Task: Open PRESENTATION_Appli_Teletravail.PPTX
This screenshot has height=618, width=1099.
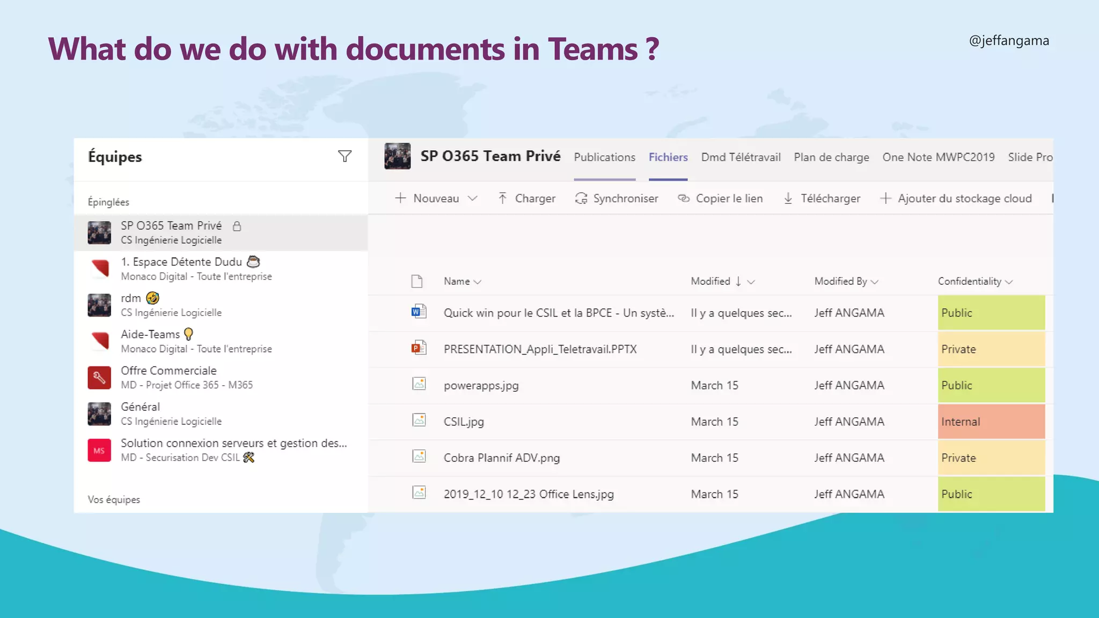Action: click(x=540, y=349)
